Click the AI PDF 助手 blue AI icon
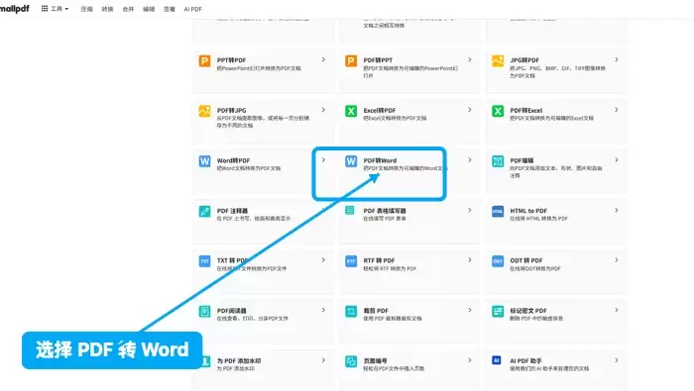Screen dimensions: 694x391 coord(497,360)
